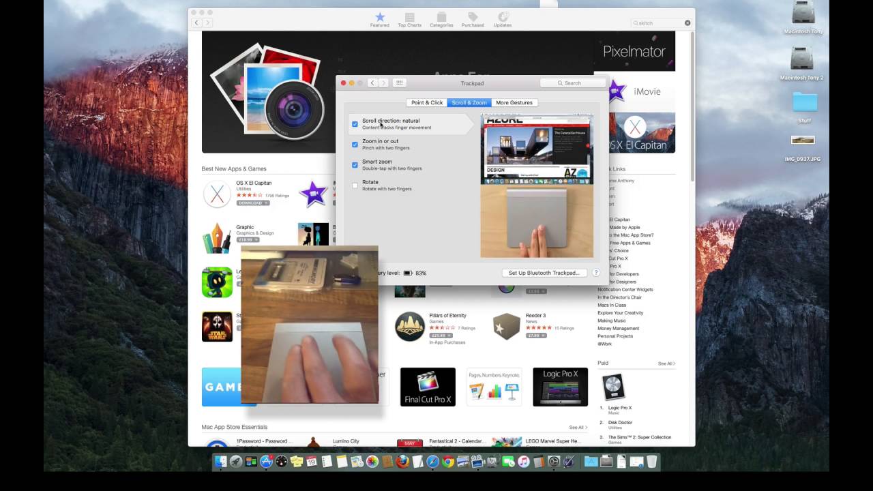Open System Preferences from the Dock
Image resolution: width=873 pixels, height=491 pixels.
[x=554, y=462]
